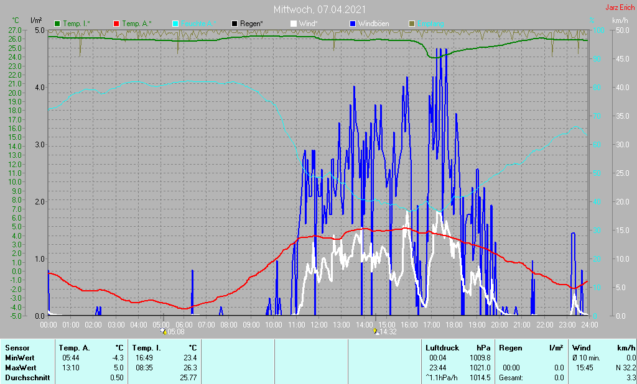Open the Jarz Erich link

(x=620, y=8)
